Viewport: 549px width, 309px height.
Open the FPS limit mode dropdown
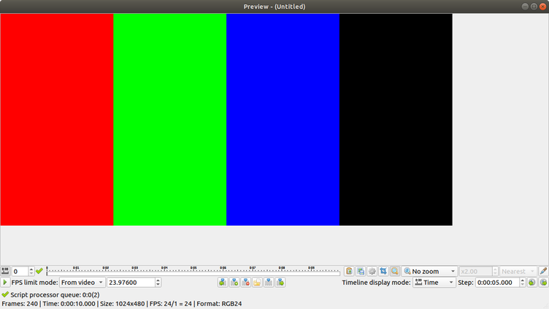point(82,283)
